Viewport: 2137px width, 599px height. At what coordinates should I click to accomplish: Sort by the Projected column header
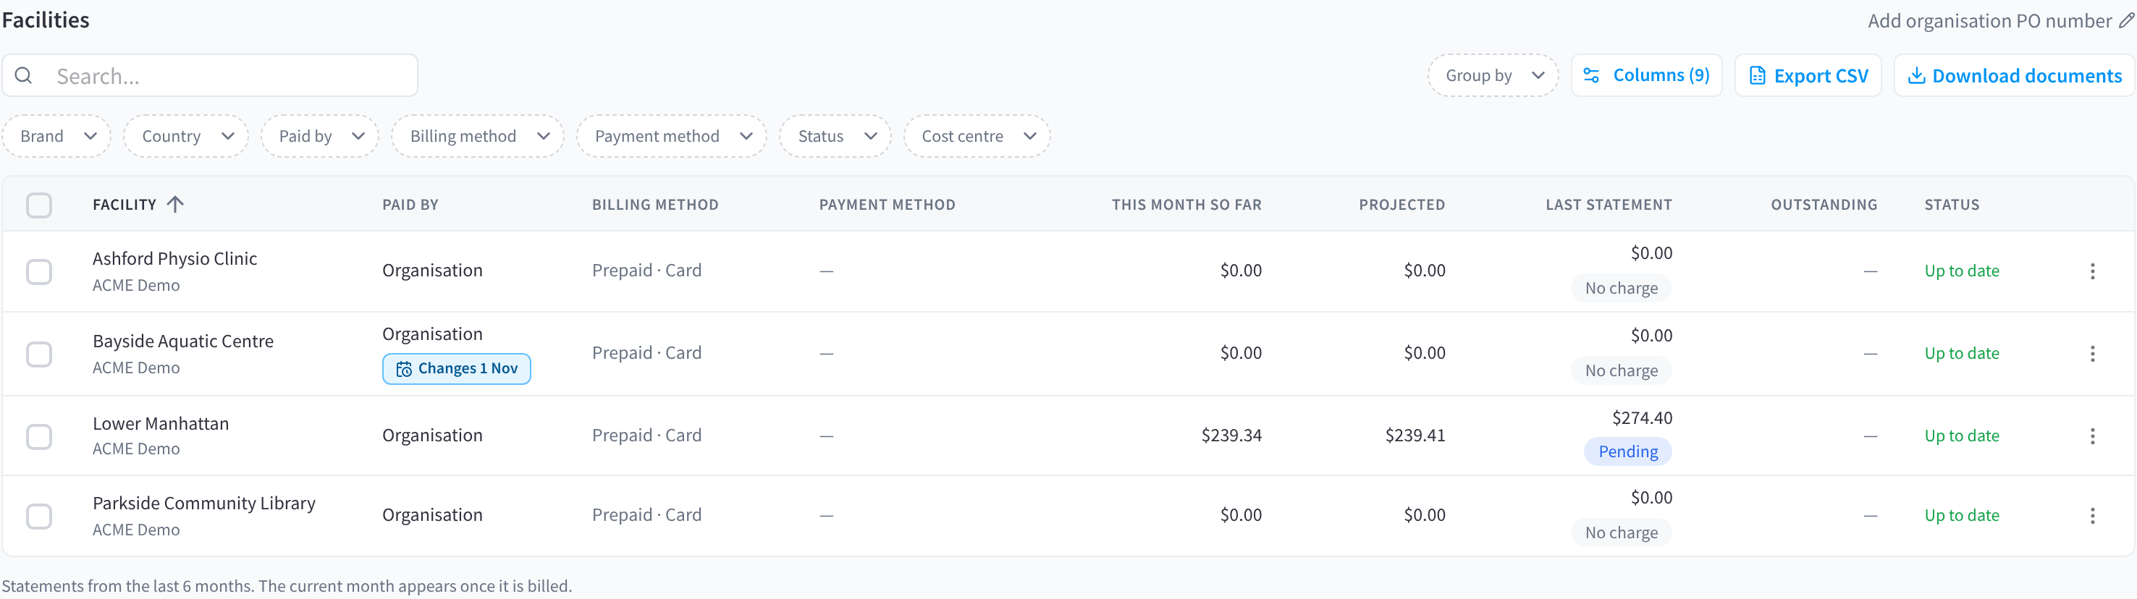click(x=1402, y=204)
